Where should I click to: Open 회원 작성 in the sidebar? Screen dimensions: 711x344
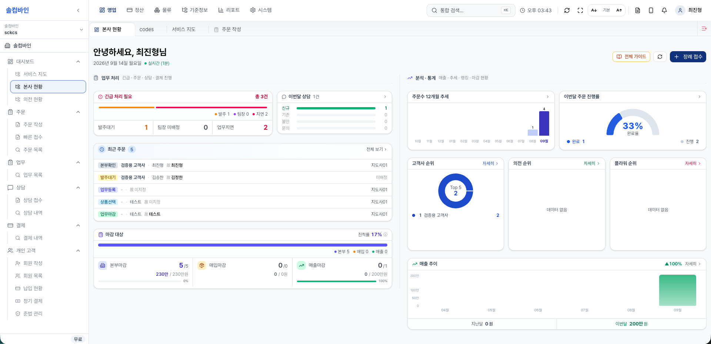(x=48, y=263)
